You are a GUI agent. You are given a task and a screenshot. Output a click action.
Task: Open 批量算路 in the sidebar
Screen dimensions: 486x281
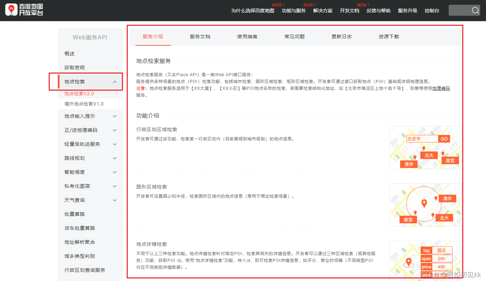(90, 214)
